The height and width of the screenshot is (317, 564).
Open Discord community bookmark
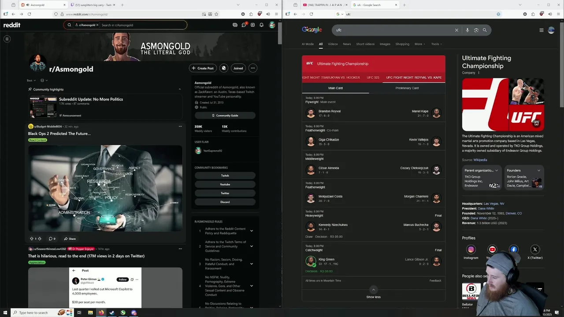click(225, 202)
